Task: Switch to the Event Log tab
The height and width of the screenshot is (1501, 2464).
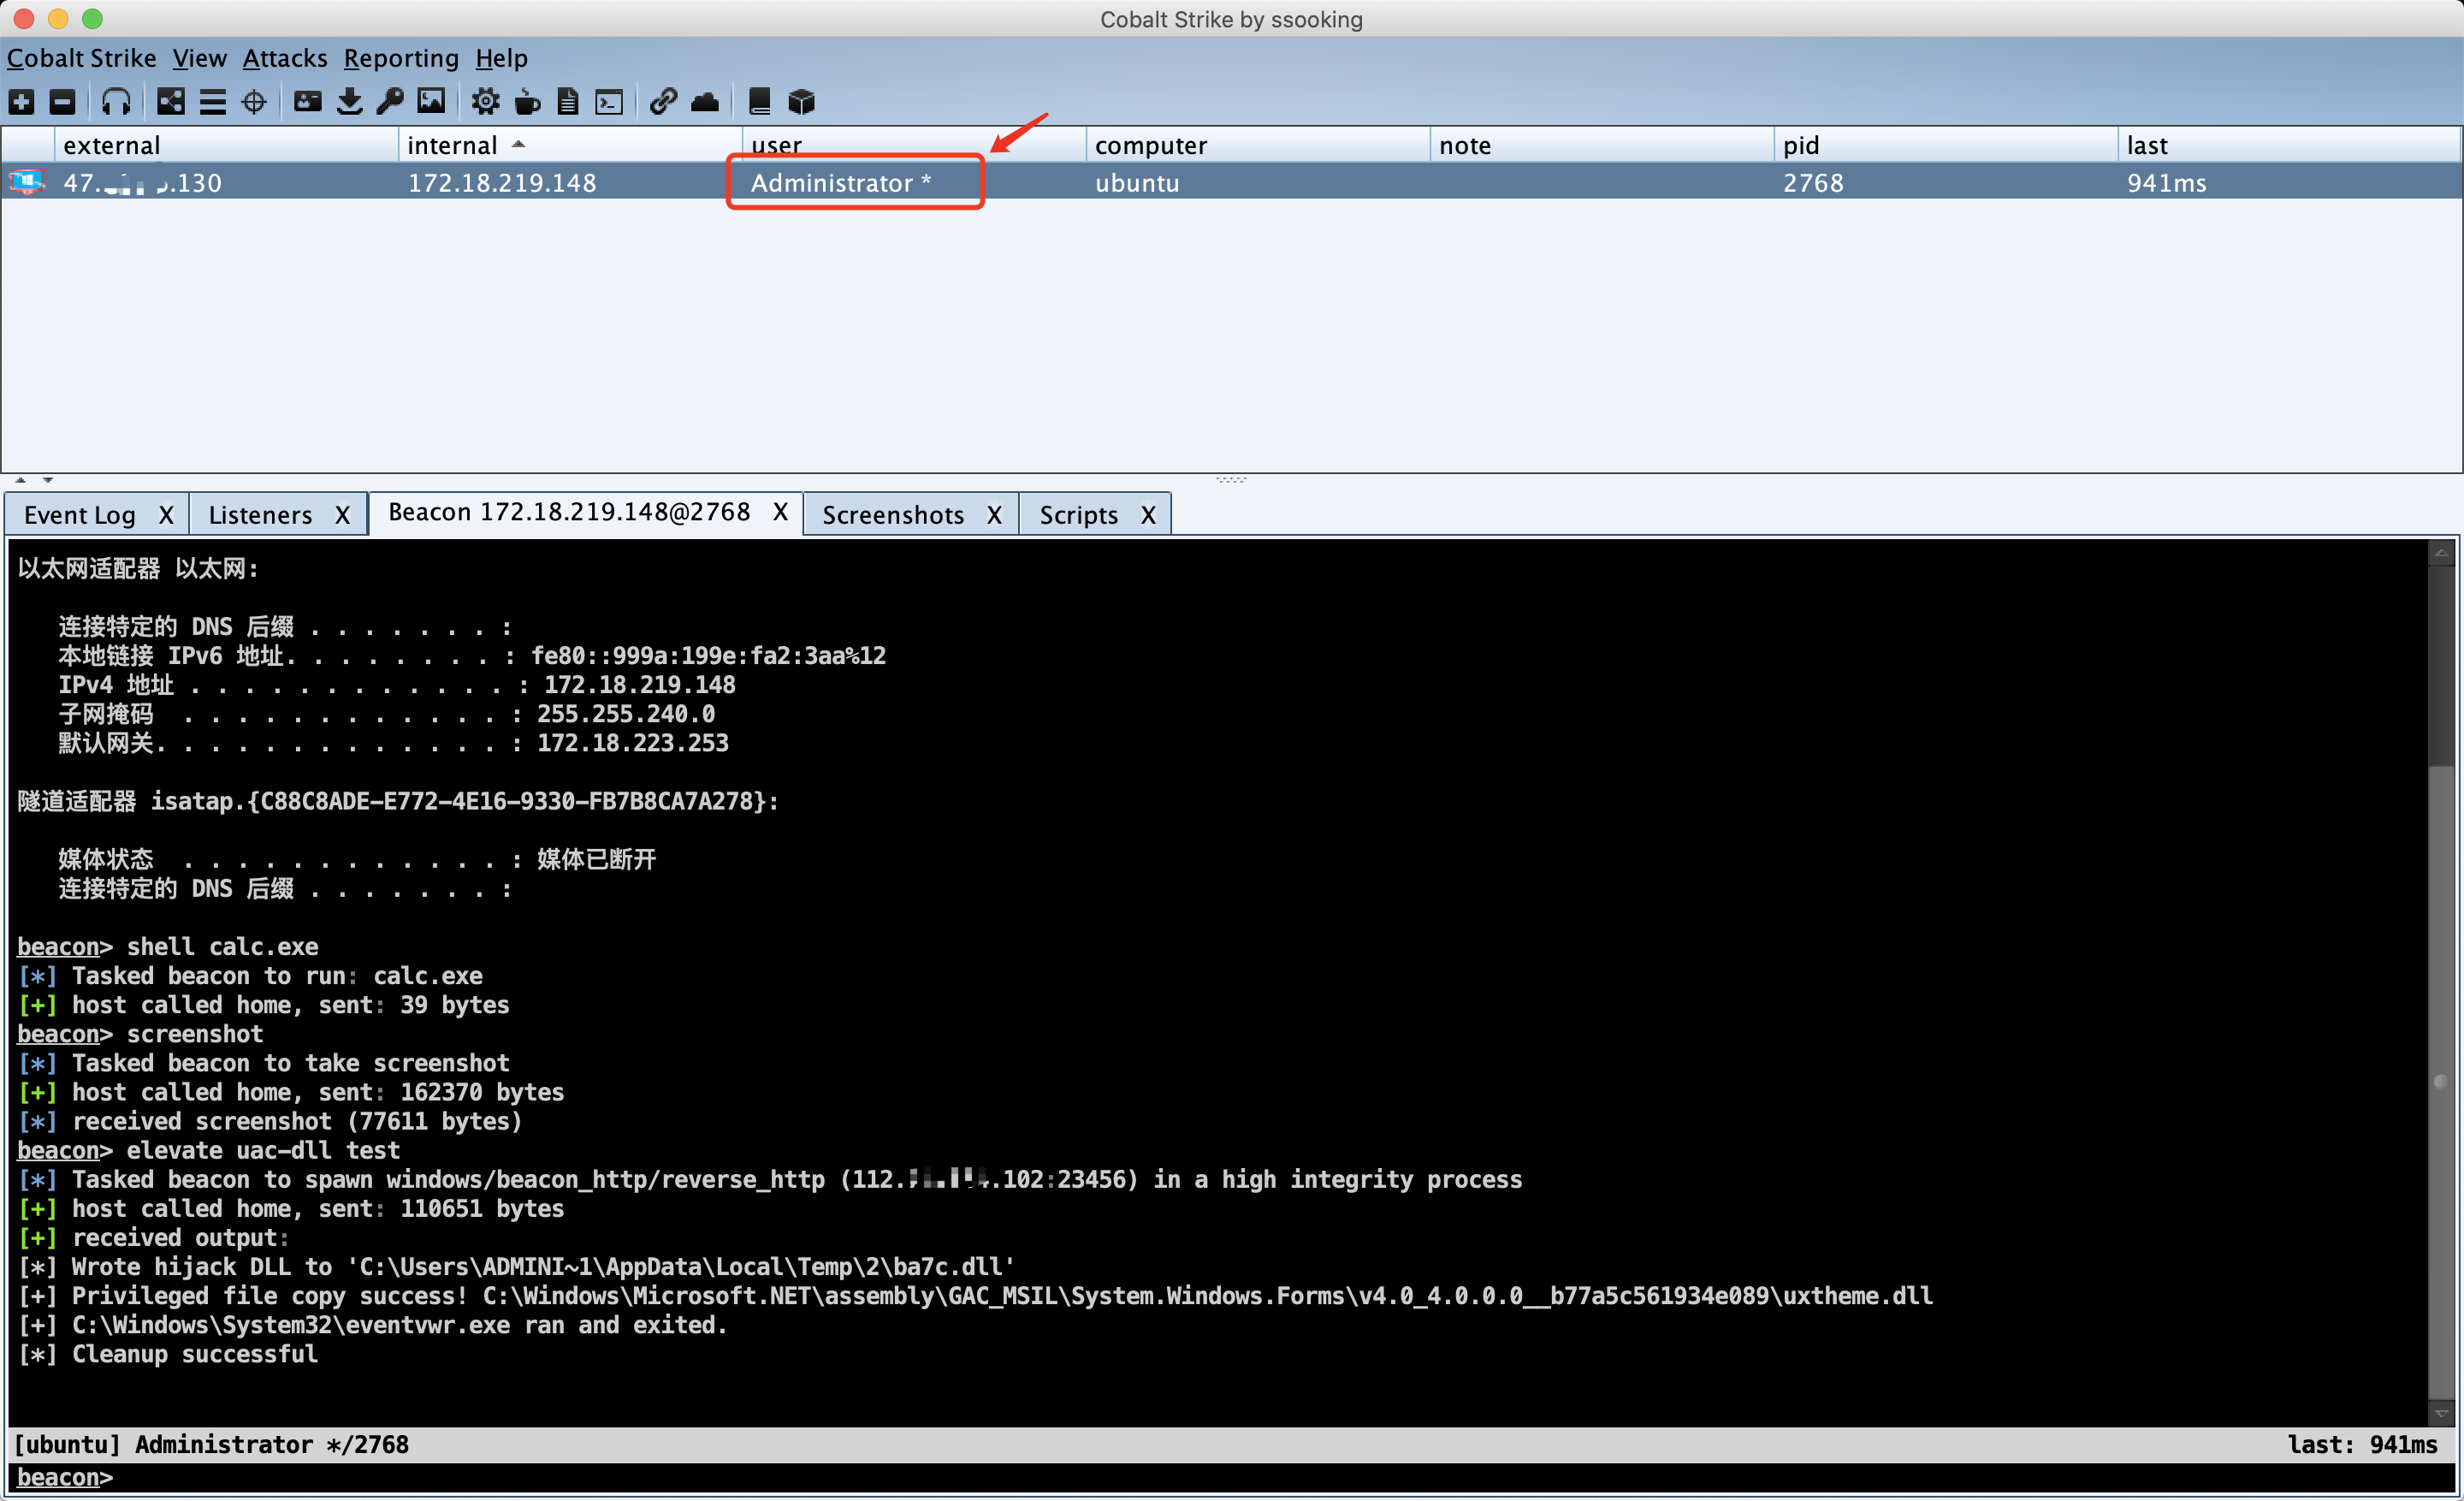Action: point(80,515)
